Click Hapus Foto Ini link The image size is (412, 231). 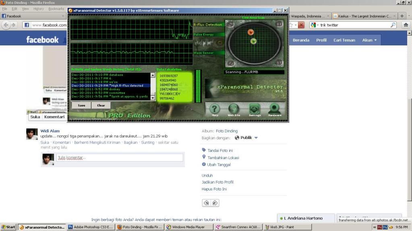point(214,189)
